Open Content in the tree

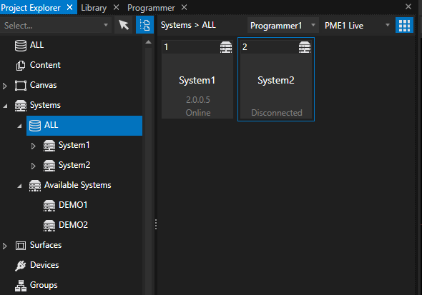(x=45, y=65)
